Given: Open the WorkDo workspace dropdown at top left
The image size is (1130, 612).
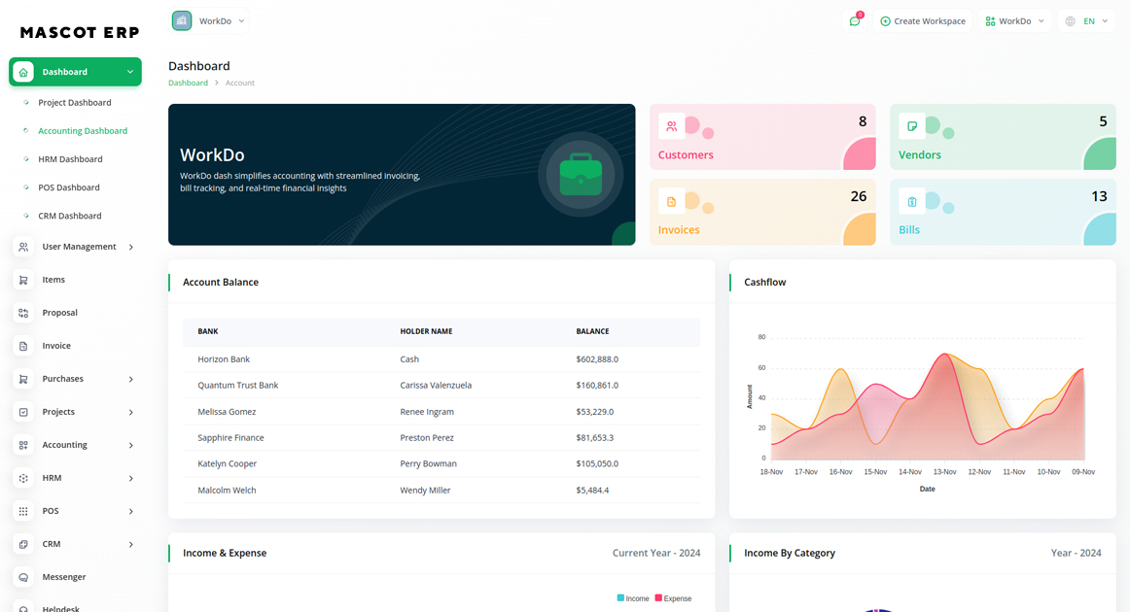Looking at the screenshot, I should click(210, 20).
